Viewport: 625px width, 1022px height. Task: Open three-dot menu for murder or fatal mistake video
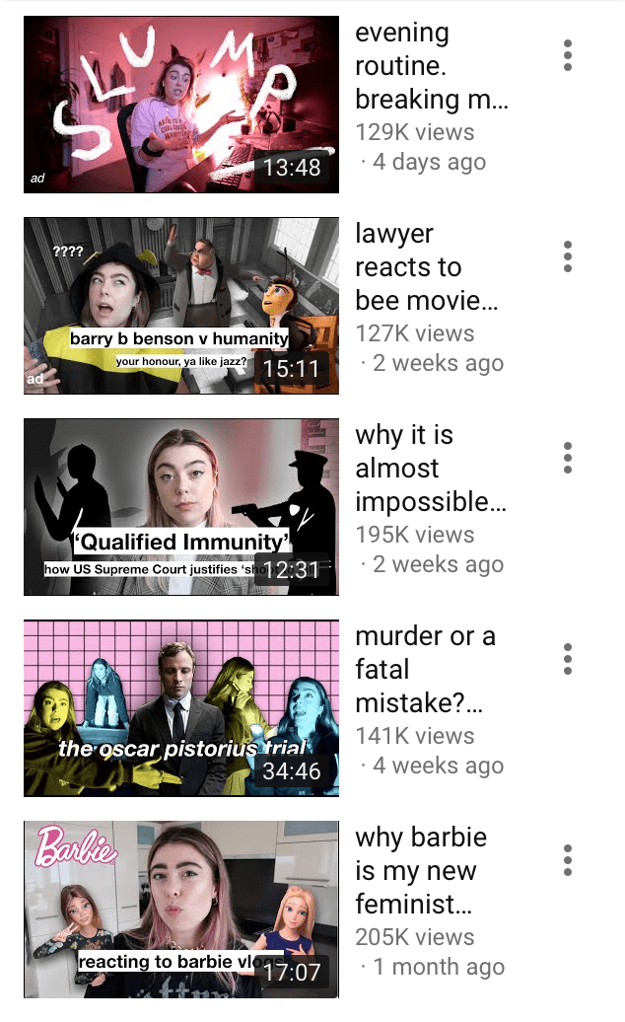(x=568, y=660)
